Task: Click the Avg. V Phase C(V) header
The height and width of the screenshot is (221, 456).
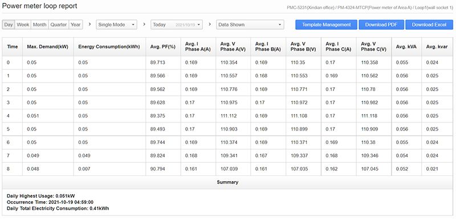Action: (374, 47)
